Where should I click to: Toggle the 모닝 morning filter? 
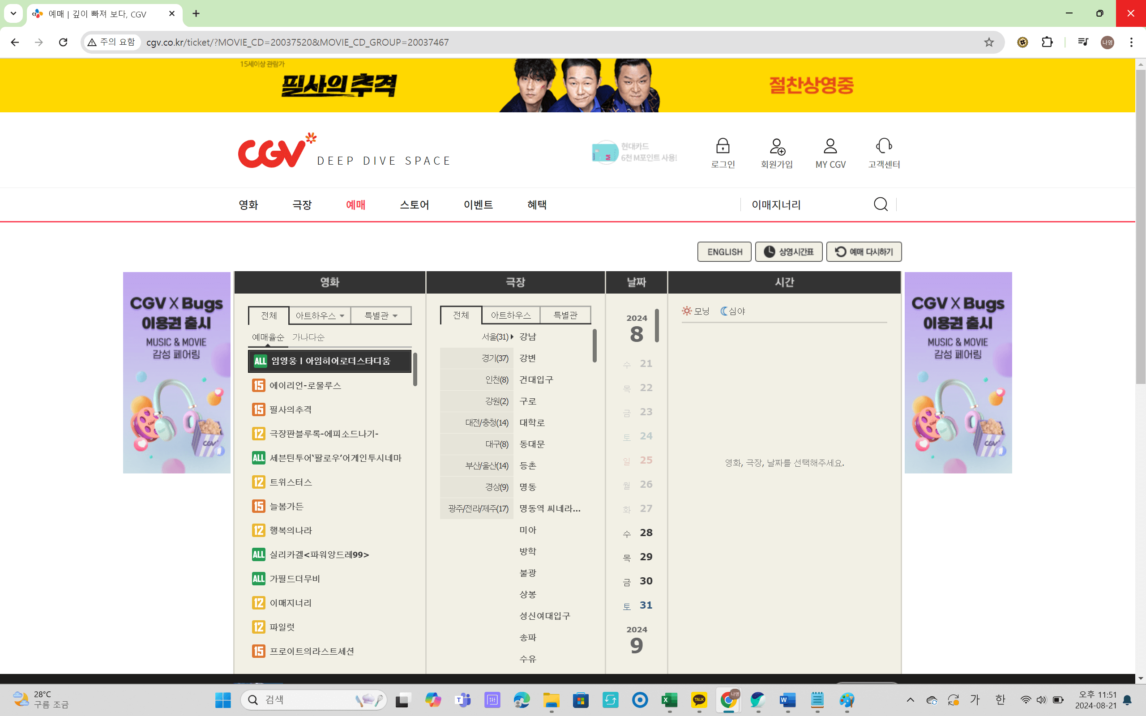pos(696,311)
